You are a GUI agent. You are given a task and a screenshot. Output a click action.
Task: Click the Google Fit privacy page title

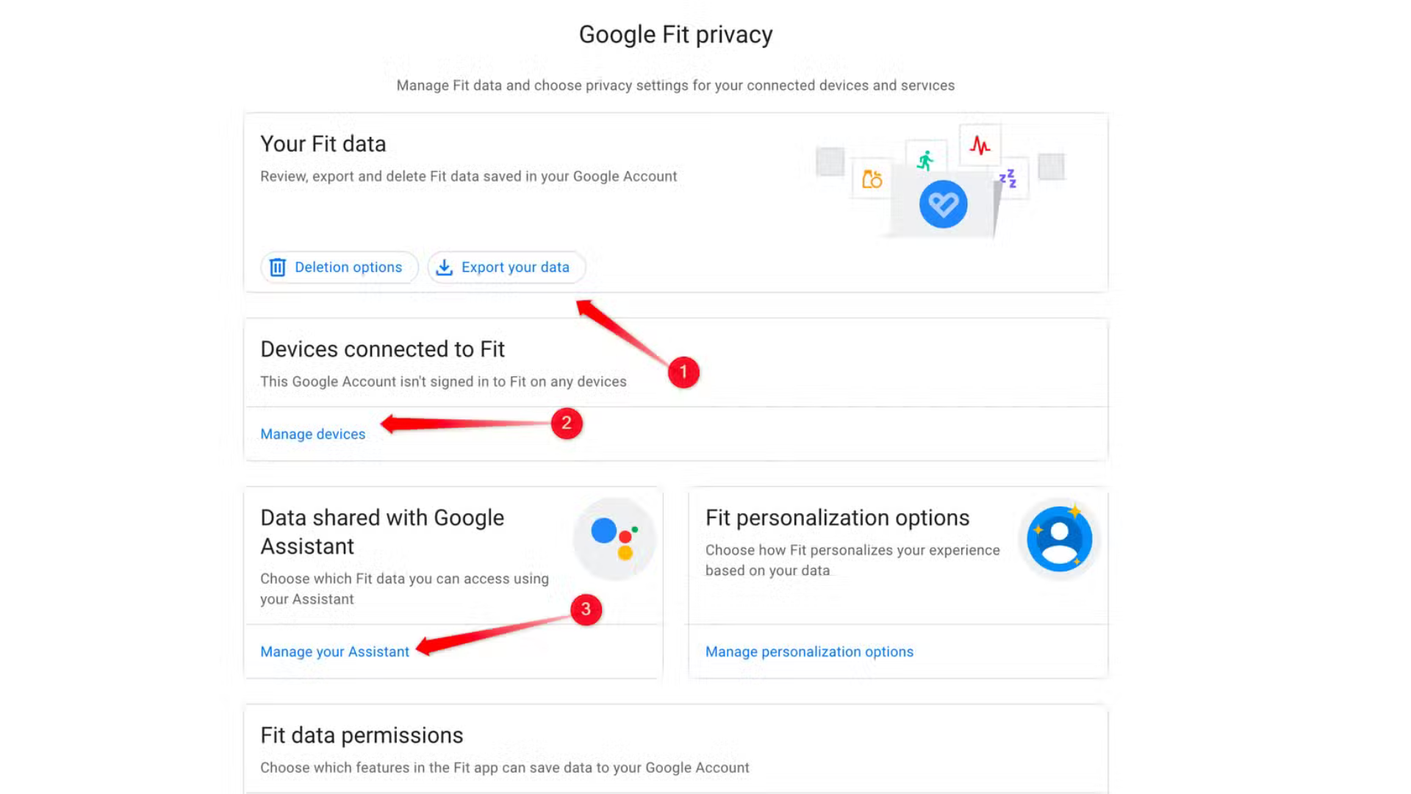coord(676,34)
